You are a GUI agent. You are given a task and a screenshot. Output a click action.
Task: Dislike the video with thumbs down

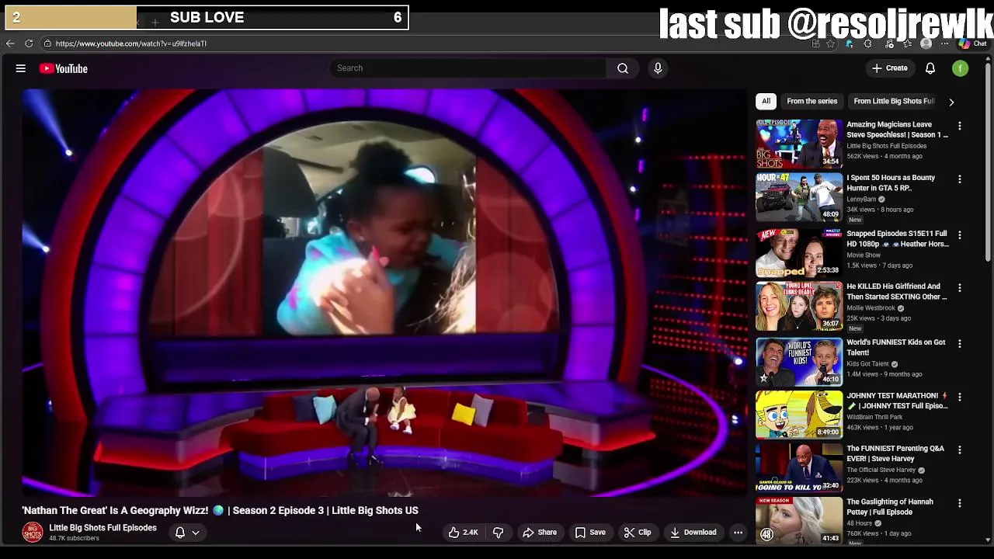(x=499, y=533)
